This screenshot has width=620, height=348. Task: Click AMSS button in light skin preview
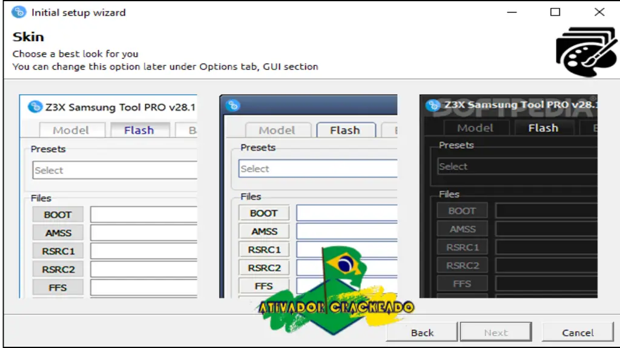pos(58,233)
